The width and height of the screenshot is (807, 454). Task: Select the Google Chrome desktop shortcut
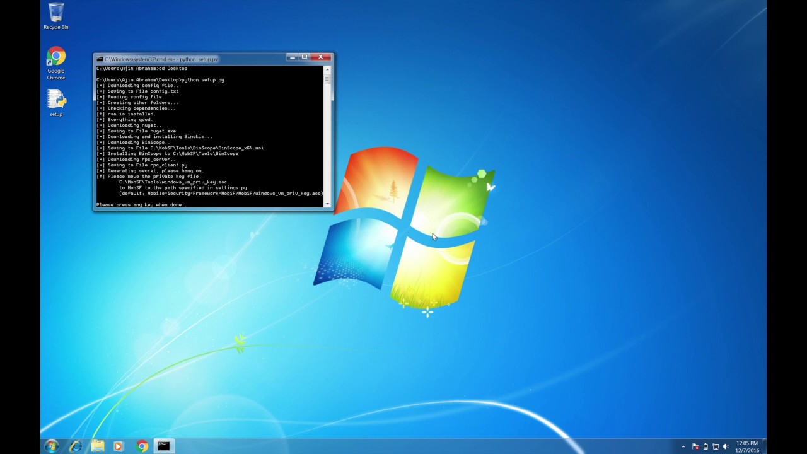click(55, 64)
